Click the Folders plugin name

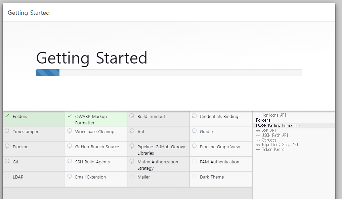(x=20, y=117)
